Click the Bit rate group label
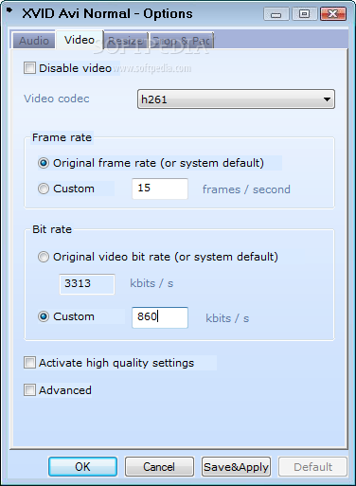The height and width of the screenshot is (486, 356). pyautogui.click(x=52, y=229)
